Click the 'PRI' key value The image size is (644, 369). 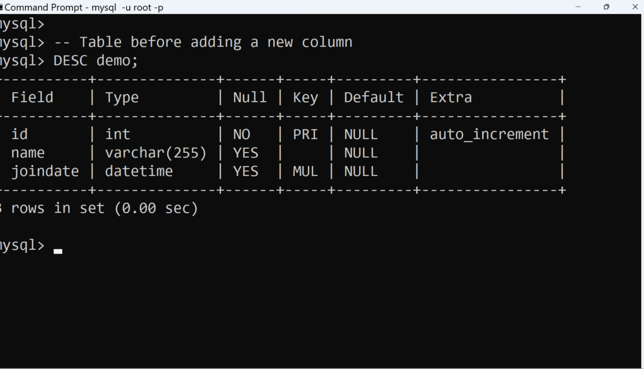pos(305,134)
